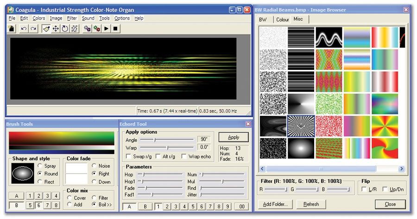Click the Apply button in Echord Tool
417x219 pixels.
[x=234, y=138]
